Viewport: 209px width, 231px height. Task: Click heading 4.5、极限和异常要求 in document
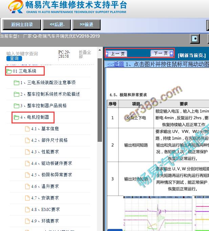(x=128, y=95)
